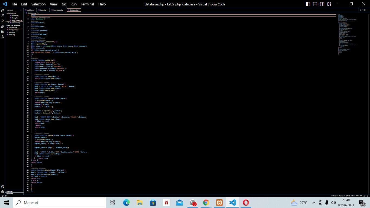Open the Search icon in Activity Bar
Viewport: 370px width, 208px height.
click(3, 16)
